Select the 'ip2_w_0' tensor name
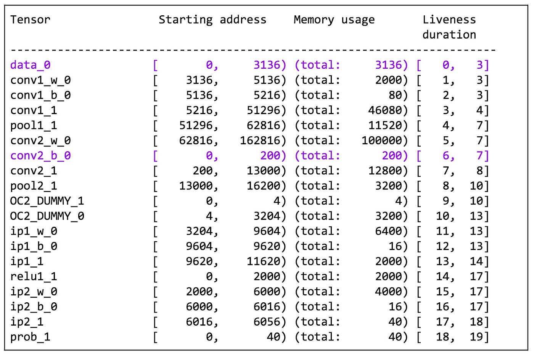The width and height of the screenshot is (534, 355). coord(34,292)
